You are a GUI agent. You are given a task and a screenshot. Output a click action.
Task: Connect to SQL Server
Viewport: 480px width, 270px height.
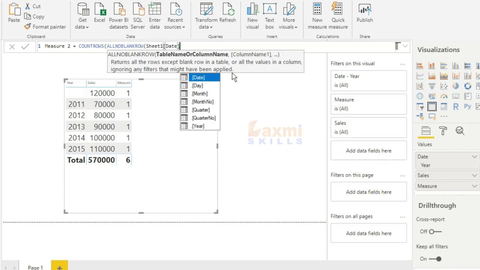(x=138, y=16)
